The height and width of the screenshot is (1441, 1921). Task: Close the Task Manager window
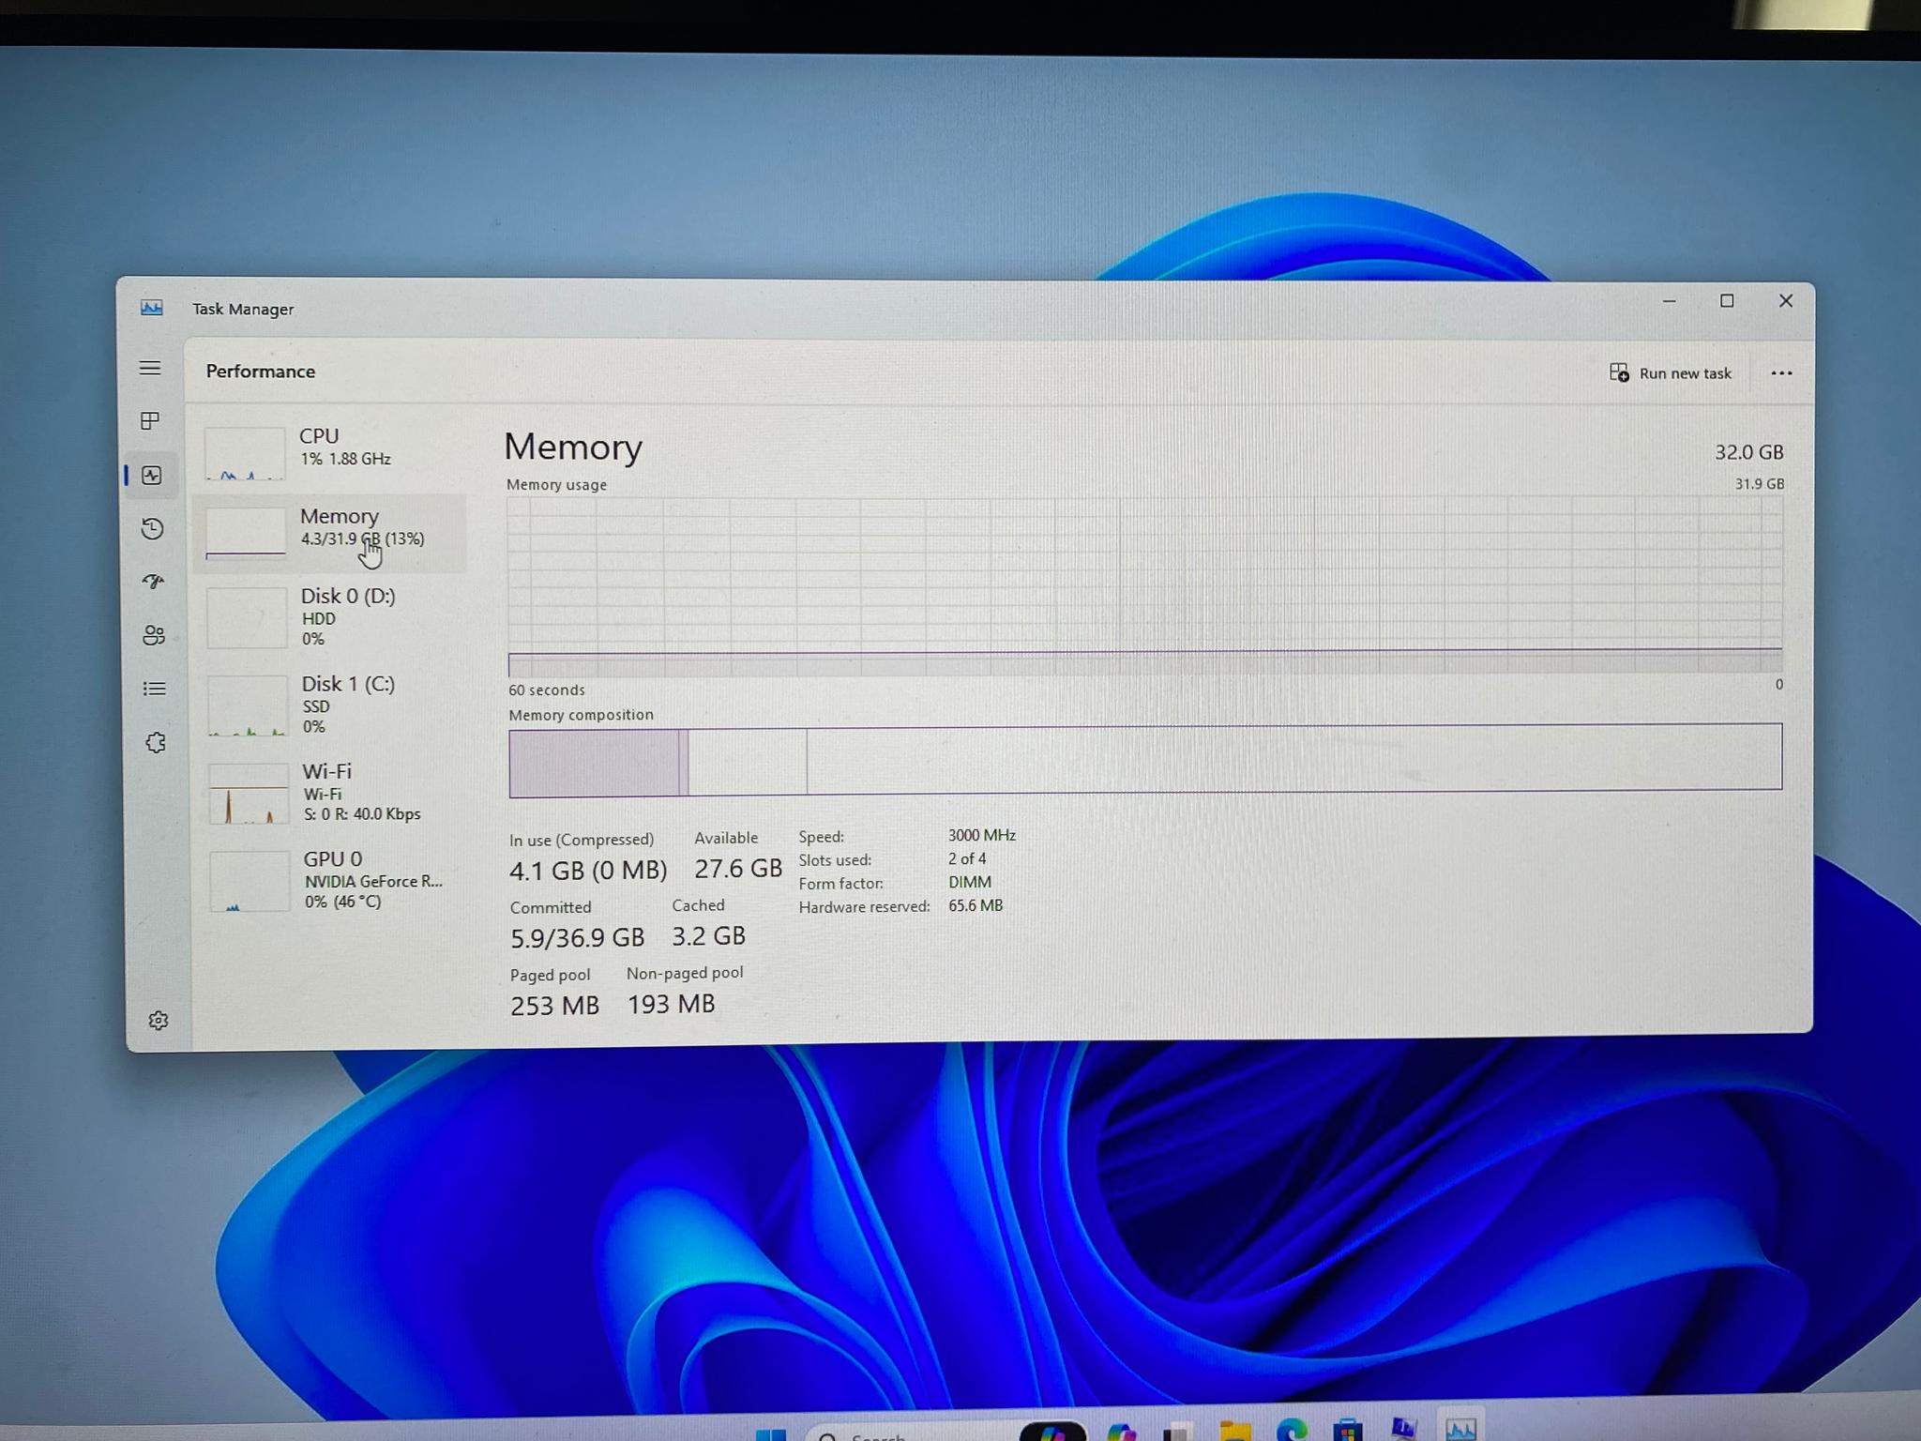[1786, 300]
